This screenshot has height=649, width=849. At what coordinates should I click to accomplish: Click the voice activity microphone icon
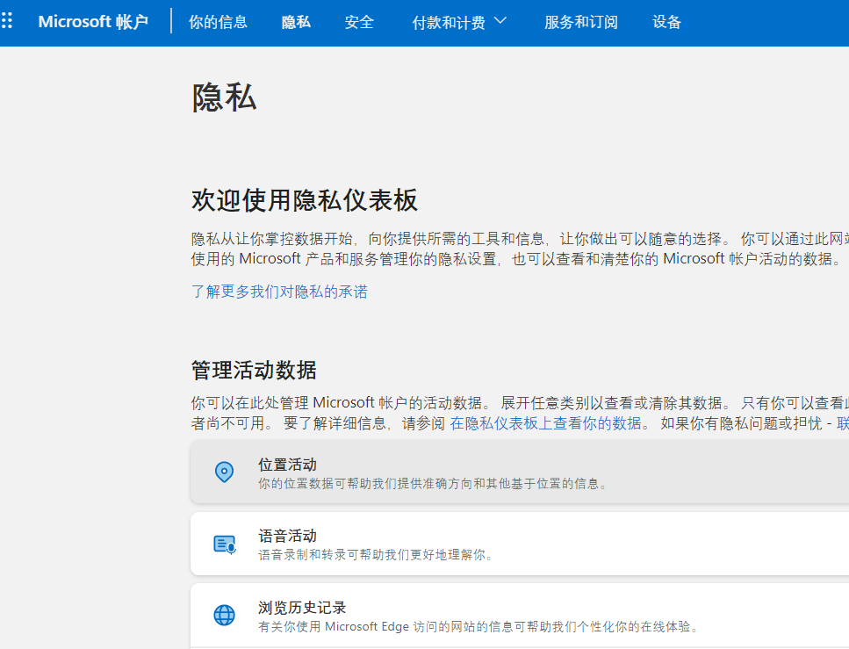225,544
